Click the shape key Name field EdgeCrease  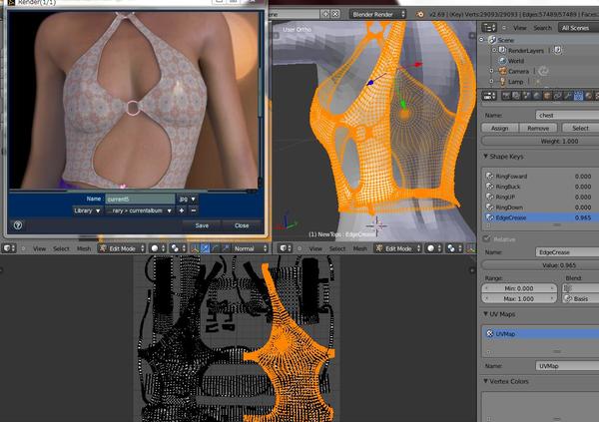click(567, 252)
